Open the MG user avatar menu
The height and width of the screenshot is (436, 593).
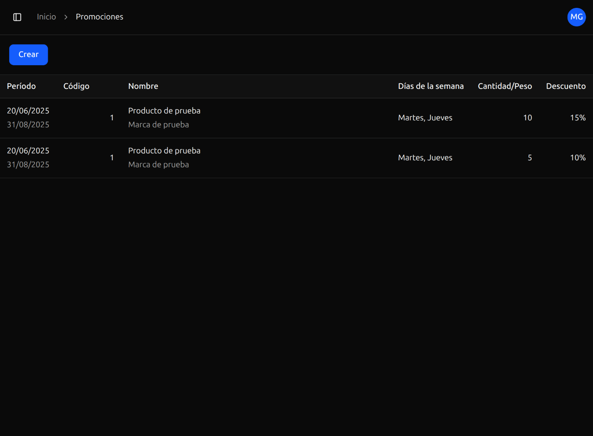pyautogui.click(x=576, y=17)
